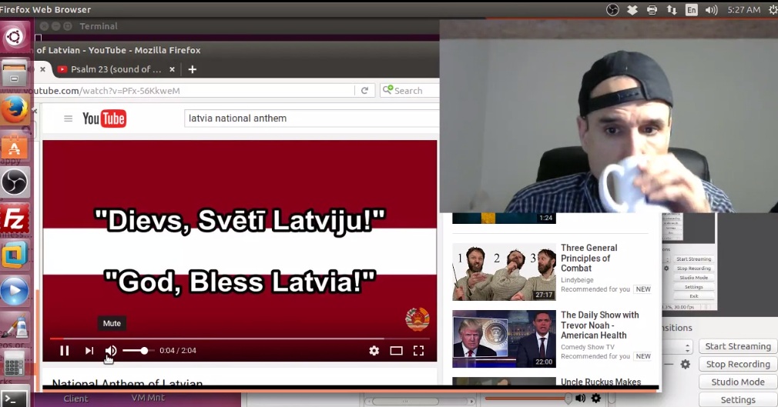Open the YouTube hamburger guide menu
Viewport: 778px width, 407px height.
[69, 118]
